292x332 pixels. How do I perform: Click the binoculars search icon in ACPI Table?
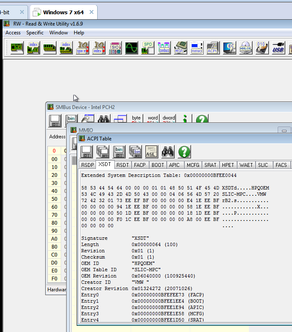point(168,152)
